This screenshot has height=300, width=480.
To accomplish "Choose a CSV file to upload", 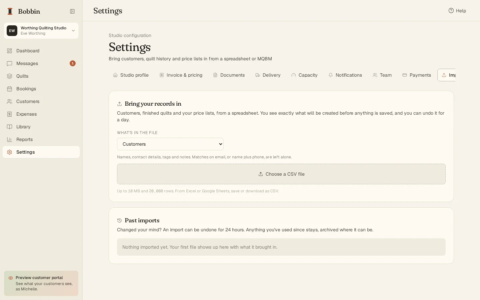I will tap(281, 174).
